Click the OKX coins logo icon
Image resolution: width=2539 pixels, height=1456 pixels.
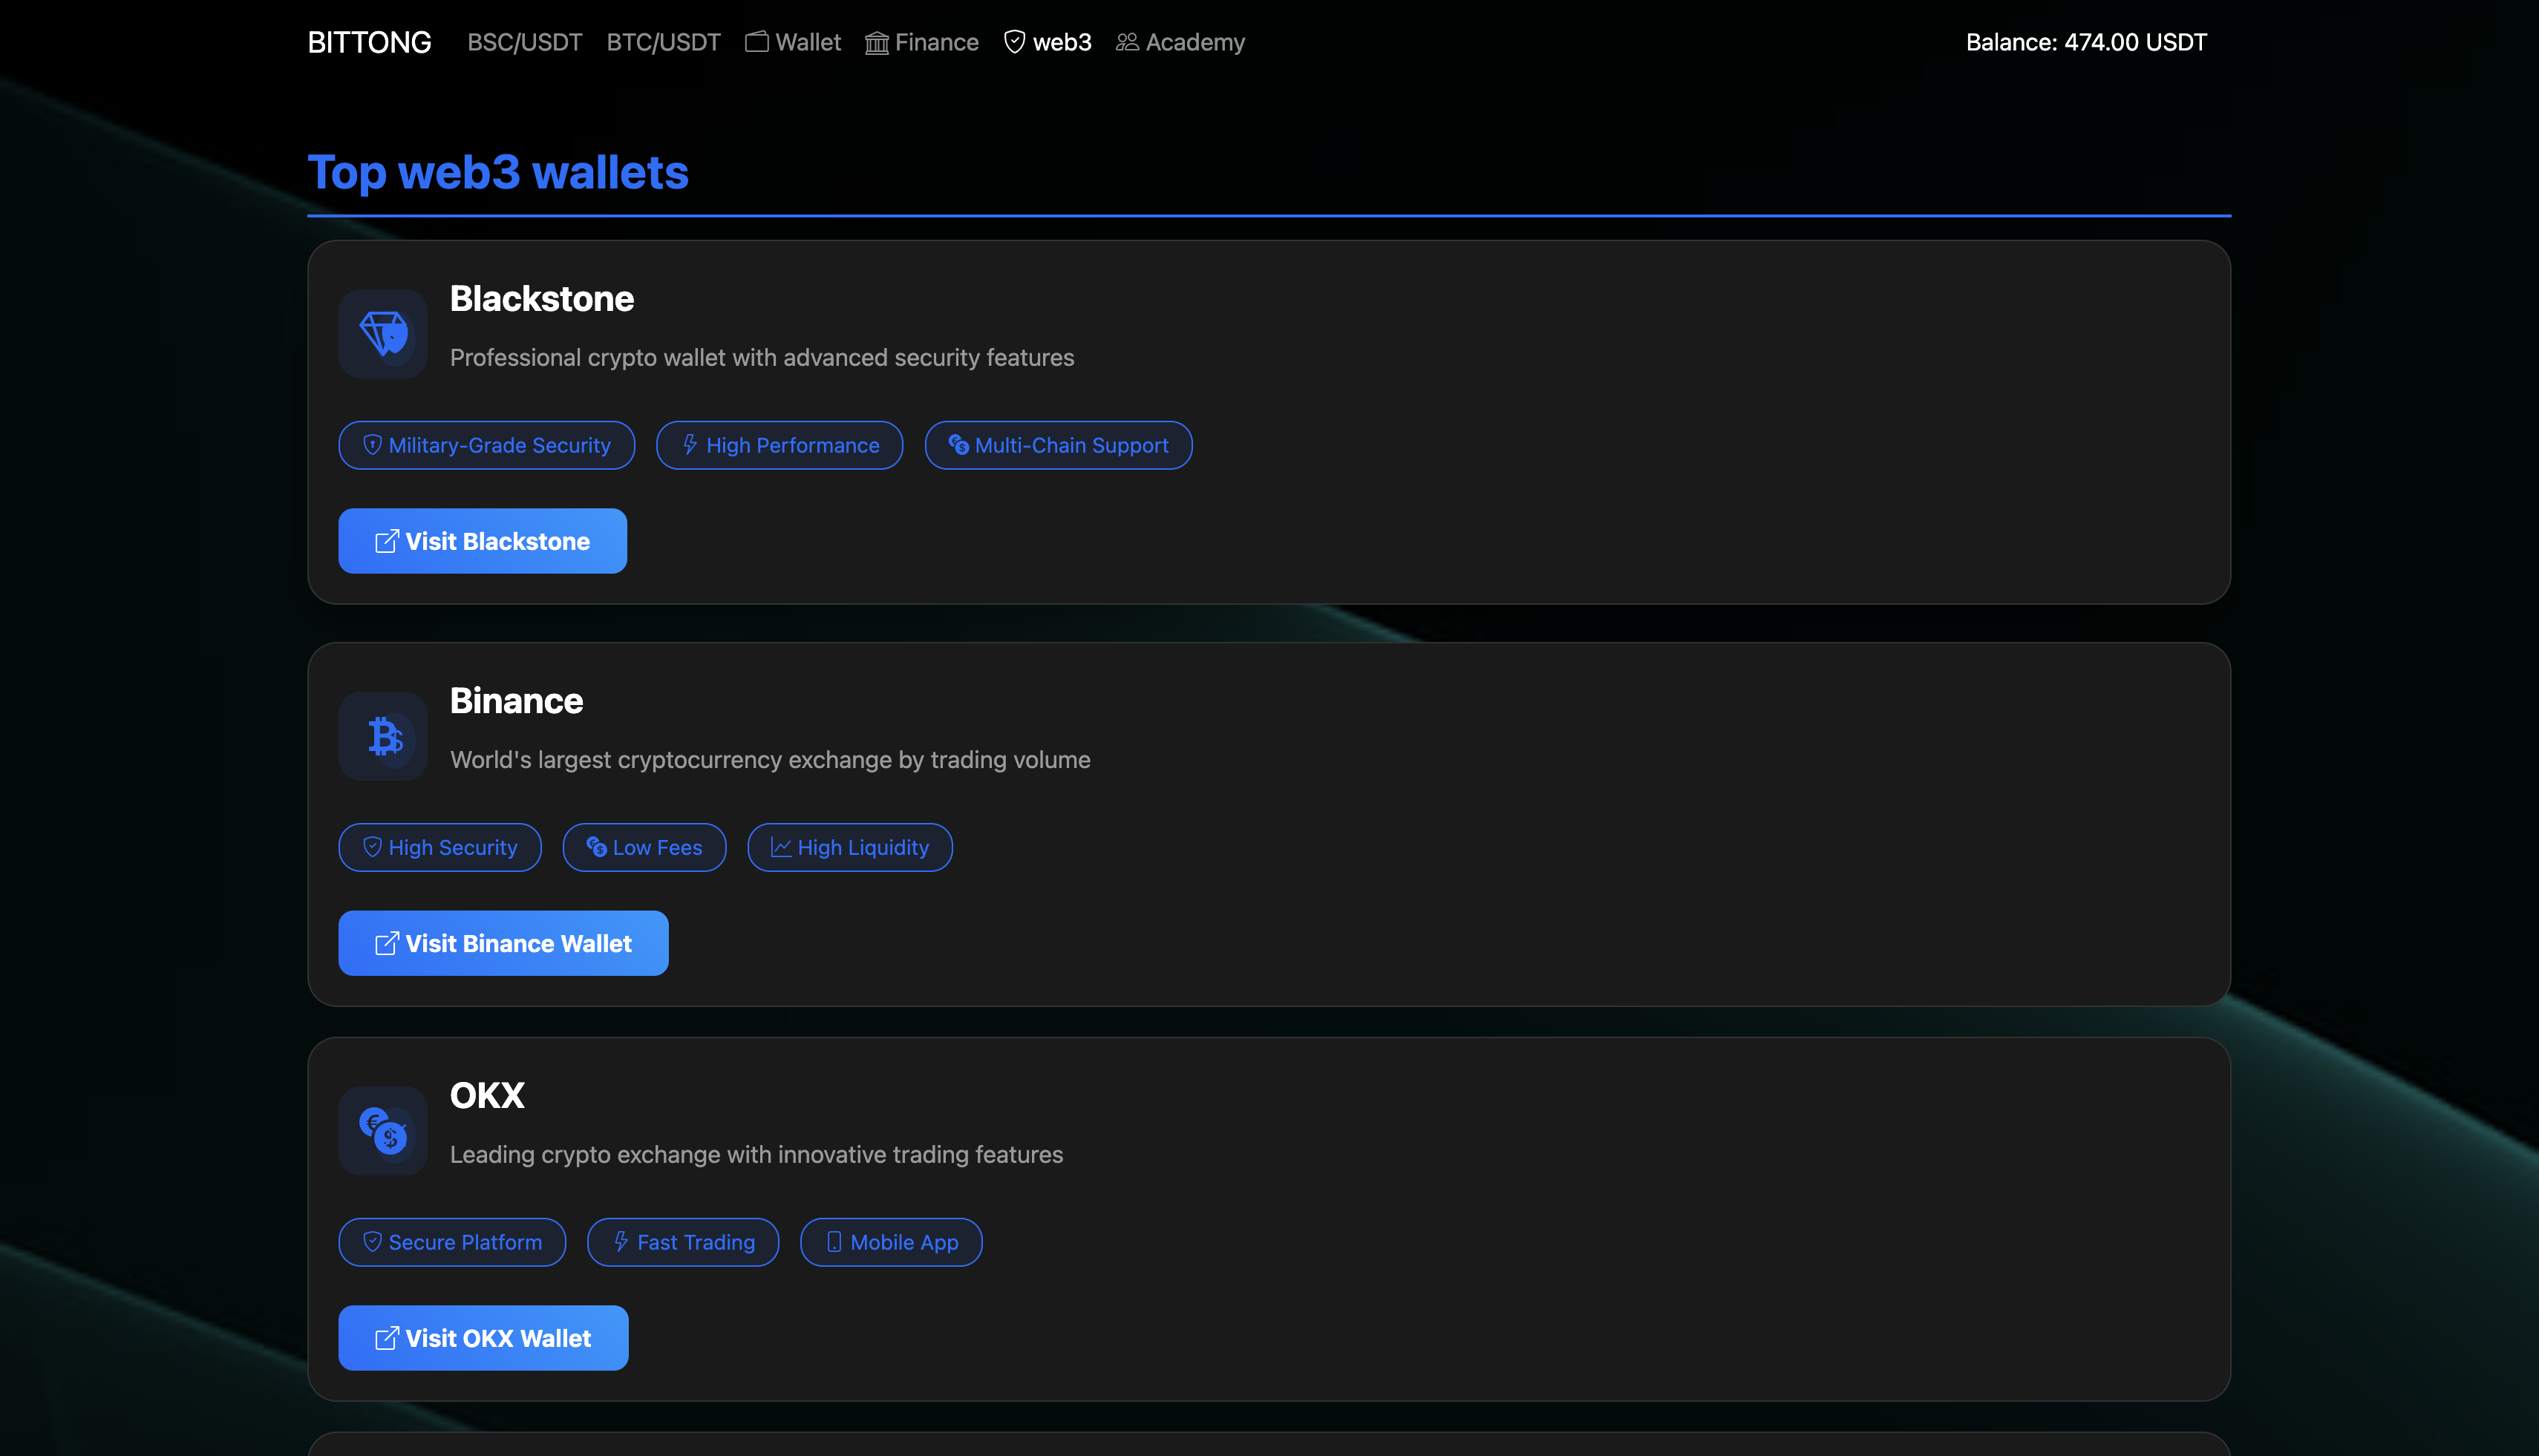[x=383, y=1130]
